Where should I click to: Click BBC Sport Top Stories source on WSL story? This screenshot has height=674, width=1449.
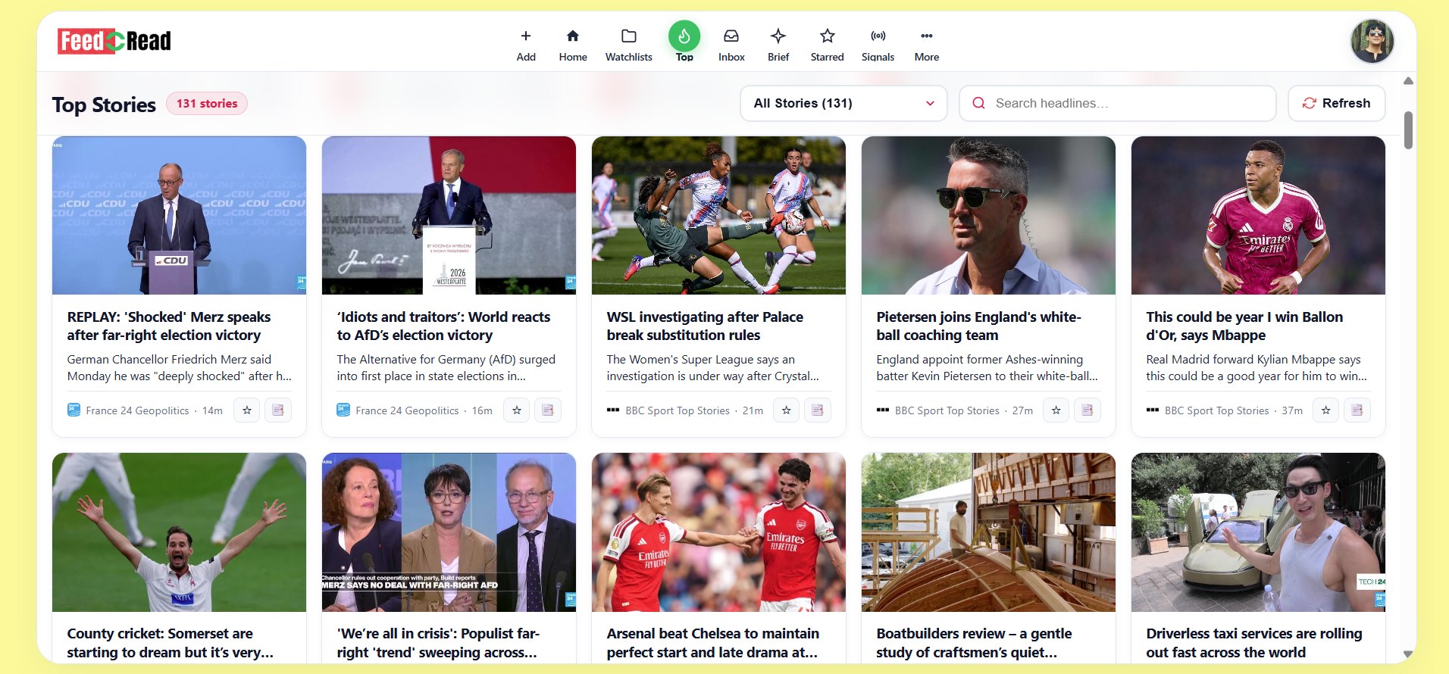click(x=677, y=410)
